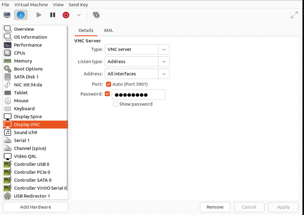Select the virtual hardware details info icon
The height and width of the screenshot is (215, 304).
[20, 15]
